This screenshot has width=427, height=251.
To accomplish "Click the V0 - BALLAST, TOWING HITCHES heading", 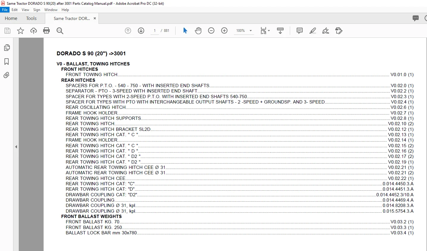I will pyautogui.click(x=93, y=64).
